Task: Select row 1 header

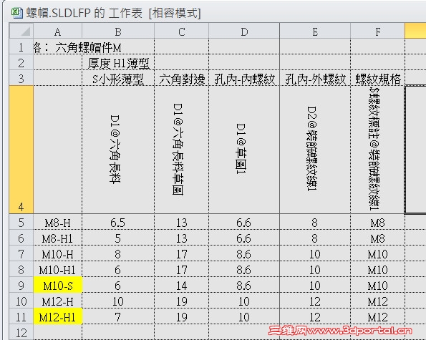Action: click(21, 47)
